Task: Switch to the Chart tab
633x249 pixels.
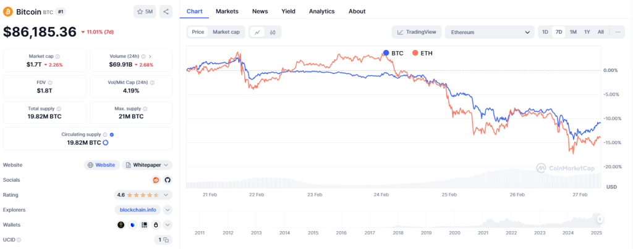Action: tap(195, 11)
